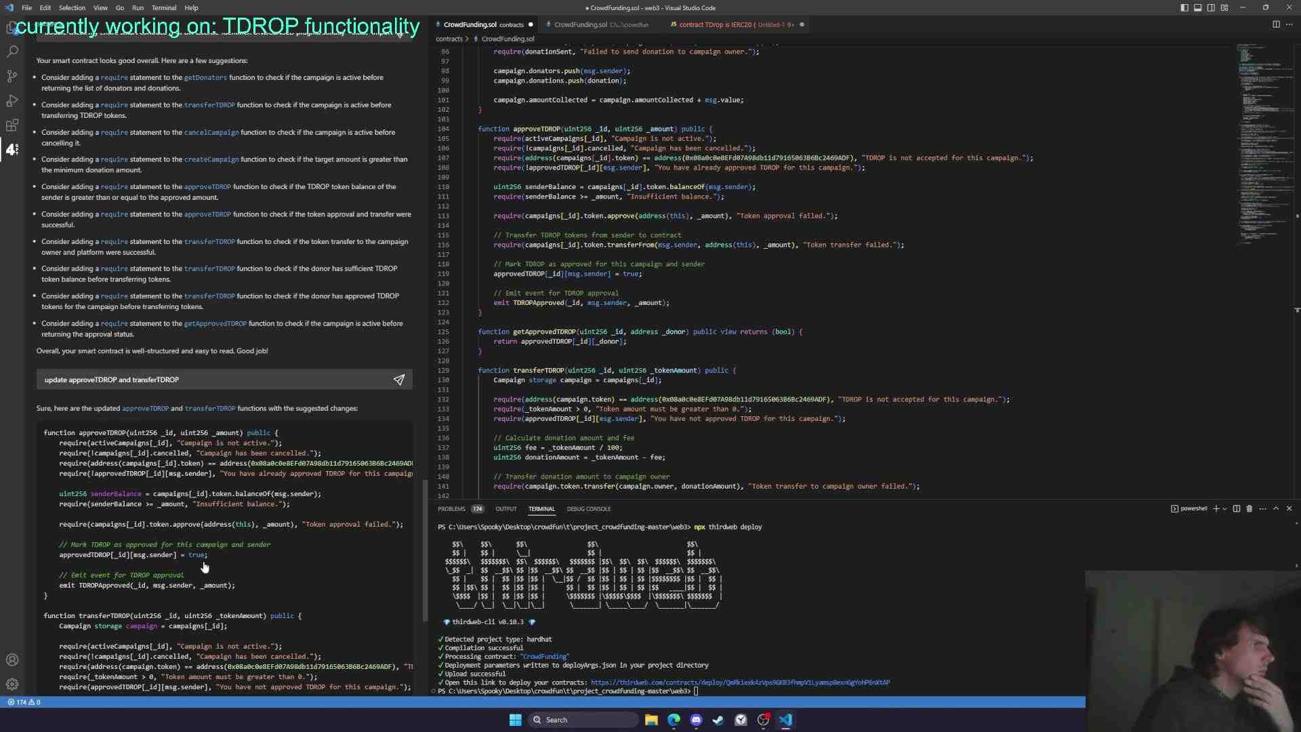
Task: Click errors and warnings count in status bar
Action: [x=24, y=702]
